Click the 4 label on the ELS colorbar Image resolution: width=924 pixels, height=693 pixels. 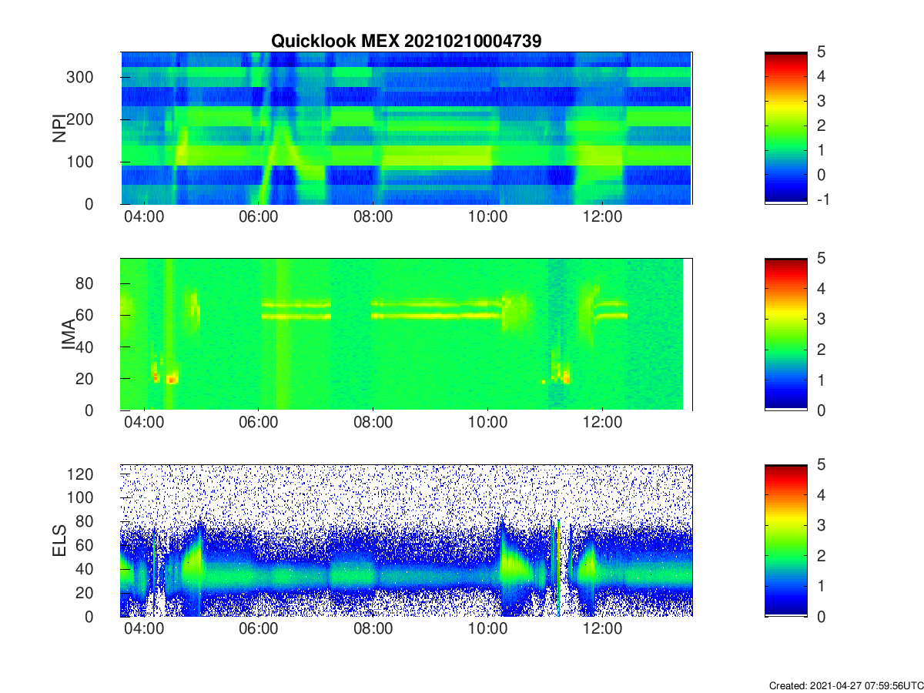coord(821,494)
